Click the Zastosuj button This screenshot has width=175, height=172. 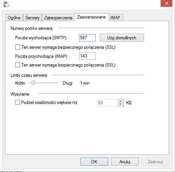click(x=155, y=162)
